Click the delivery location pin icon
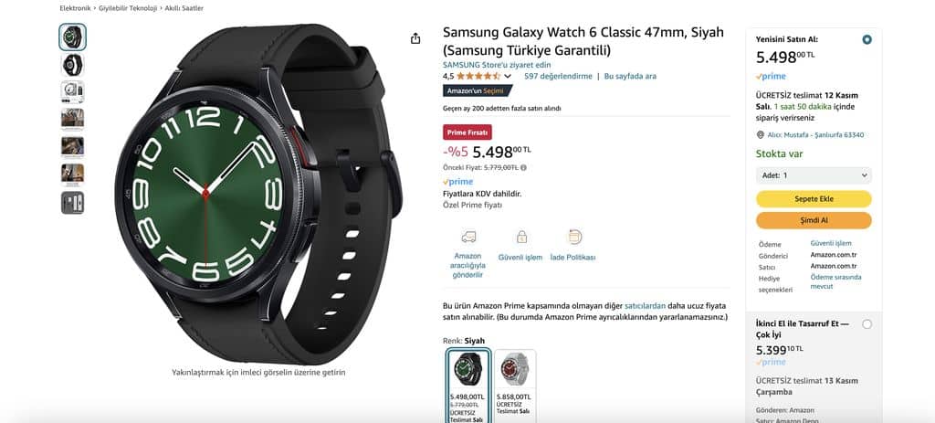The width and height of the screenshot is (935, 423). point(760,135)
